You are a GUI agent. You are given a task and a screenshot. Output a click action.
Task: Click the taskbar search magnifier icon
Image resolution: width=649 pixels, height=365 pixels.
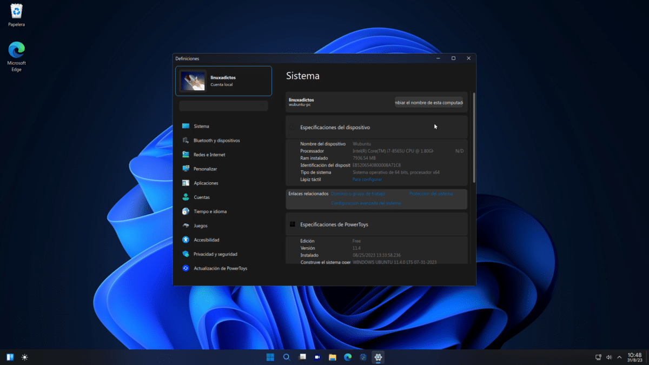[287, 357]
